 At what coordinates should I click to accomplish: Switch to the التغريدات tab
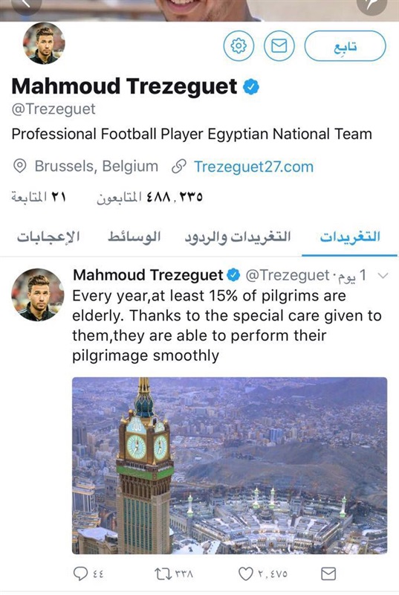(350, 237)
